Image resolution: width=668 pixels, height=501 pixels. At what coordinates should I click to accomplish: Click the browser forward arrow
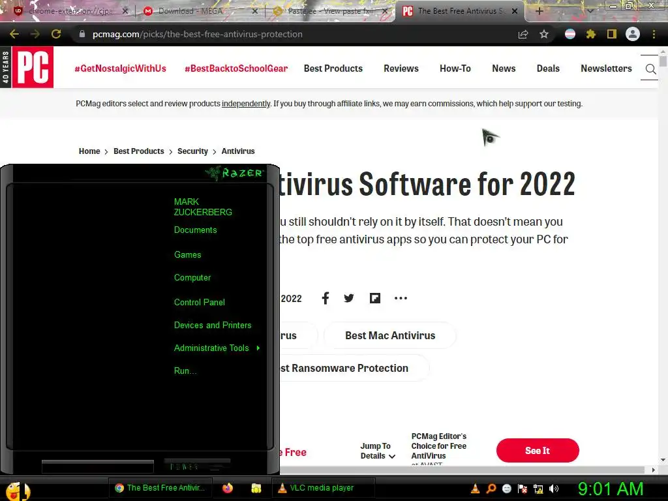(x=35, y=34)
